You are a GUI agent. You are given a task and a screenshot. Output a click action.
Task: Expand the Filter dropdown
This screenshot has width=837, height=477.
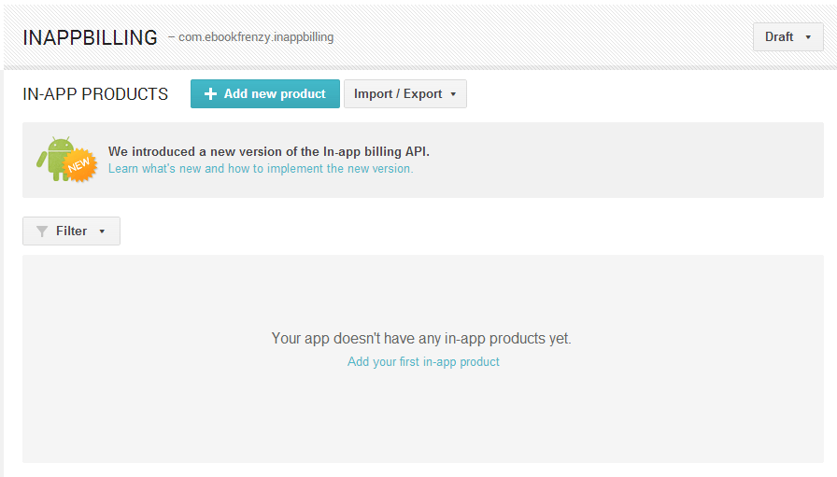(x=71, y=231)
